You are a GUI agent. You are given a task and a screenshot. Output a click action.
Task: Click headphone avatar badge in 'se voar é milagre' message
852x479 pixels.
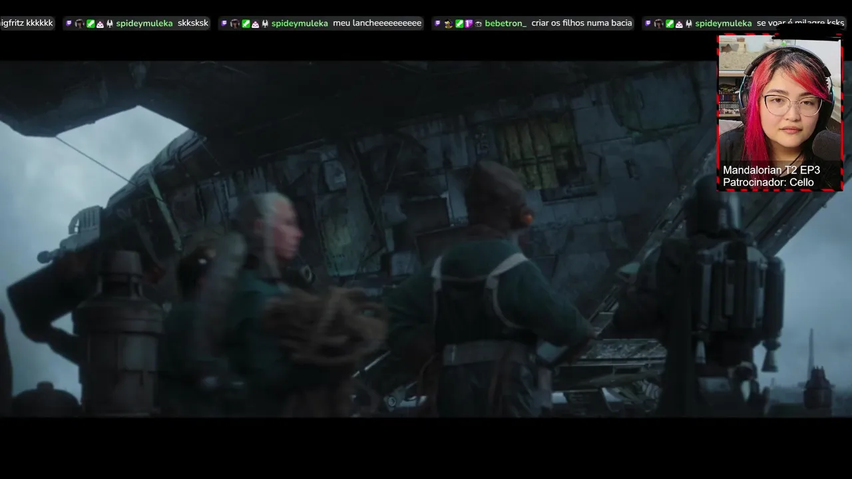[x=658, y=23]
